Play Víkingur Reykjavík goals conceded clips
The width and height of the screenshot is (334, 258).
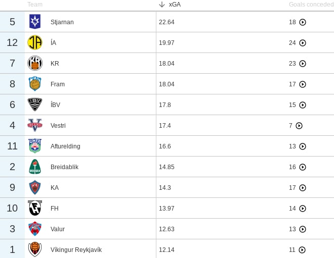[x=302, y=250]
